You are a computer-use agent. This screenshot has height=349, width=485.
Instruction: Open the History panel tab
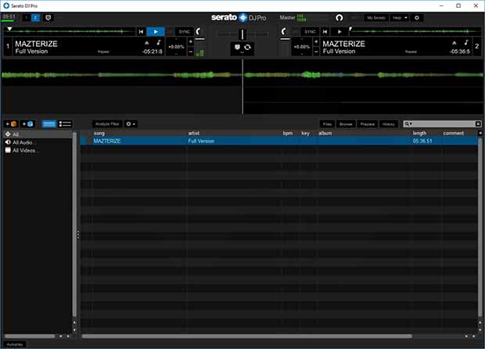click(x=389, y=124)
